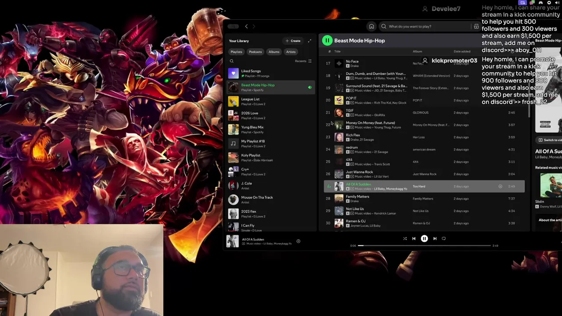Filter library by Albums
562x316 pixels.
(x=274, y=52)
